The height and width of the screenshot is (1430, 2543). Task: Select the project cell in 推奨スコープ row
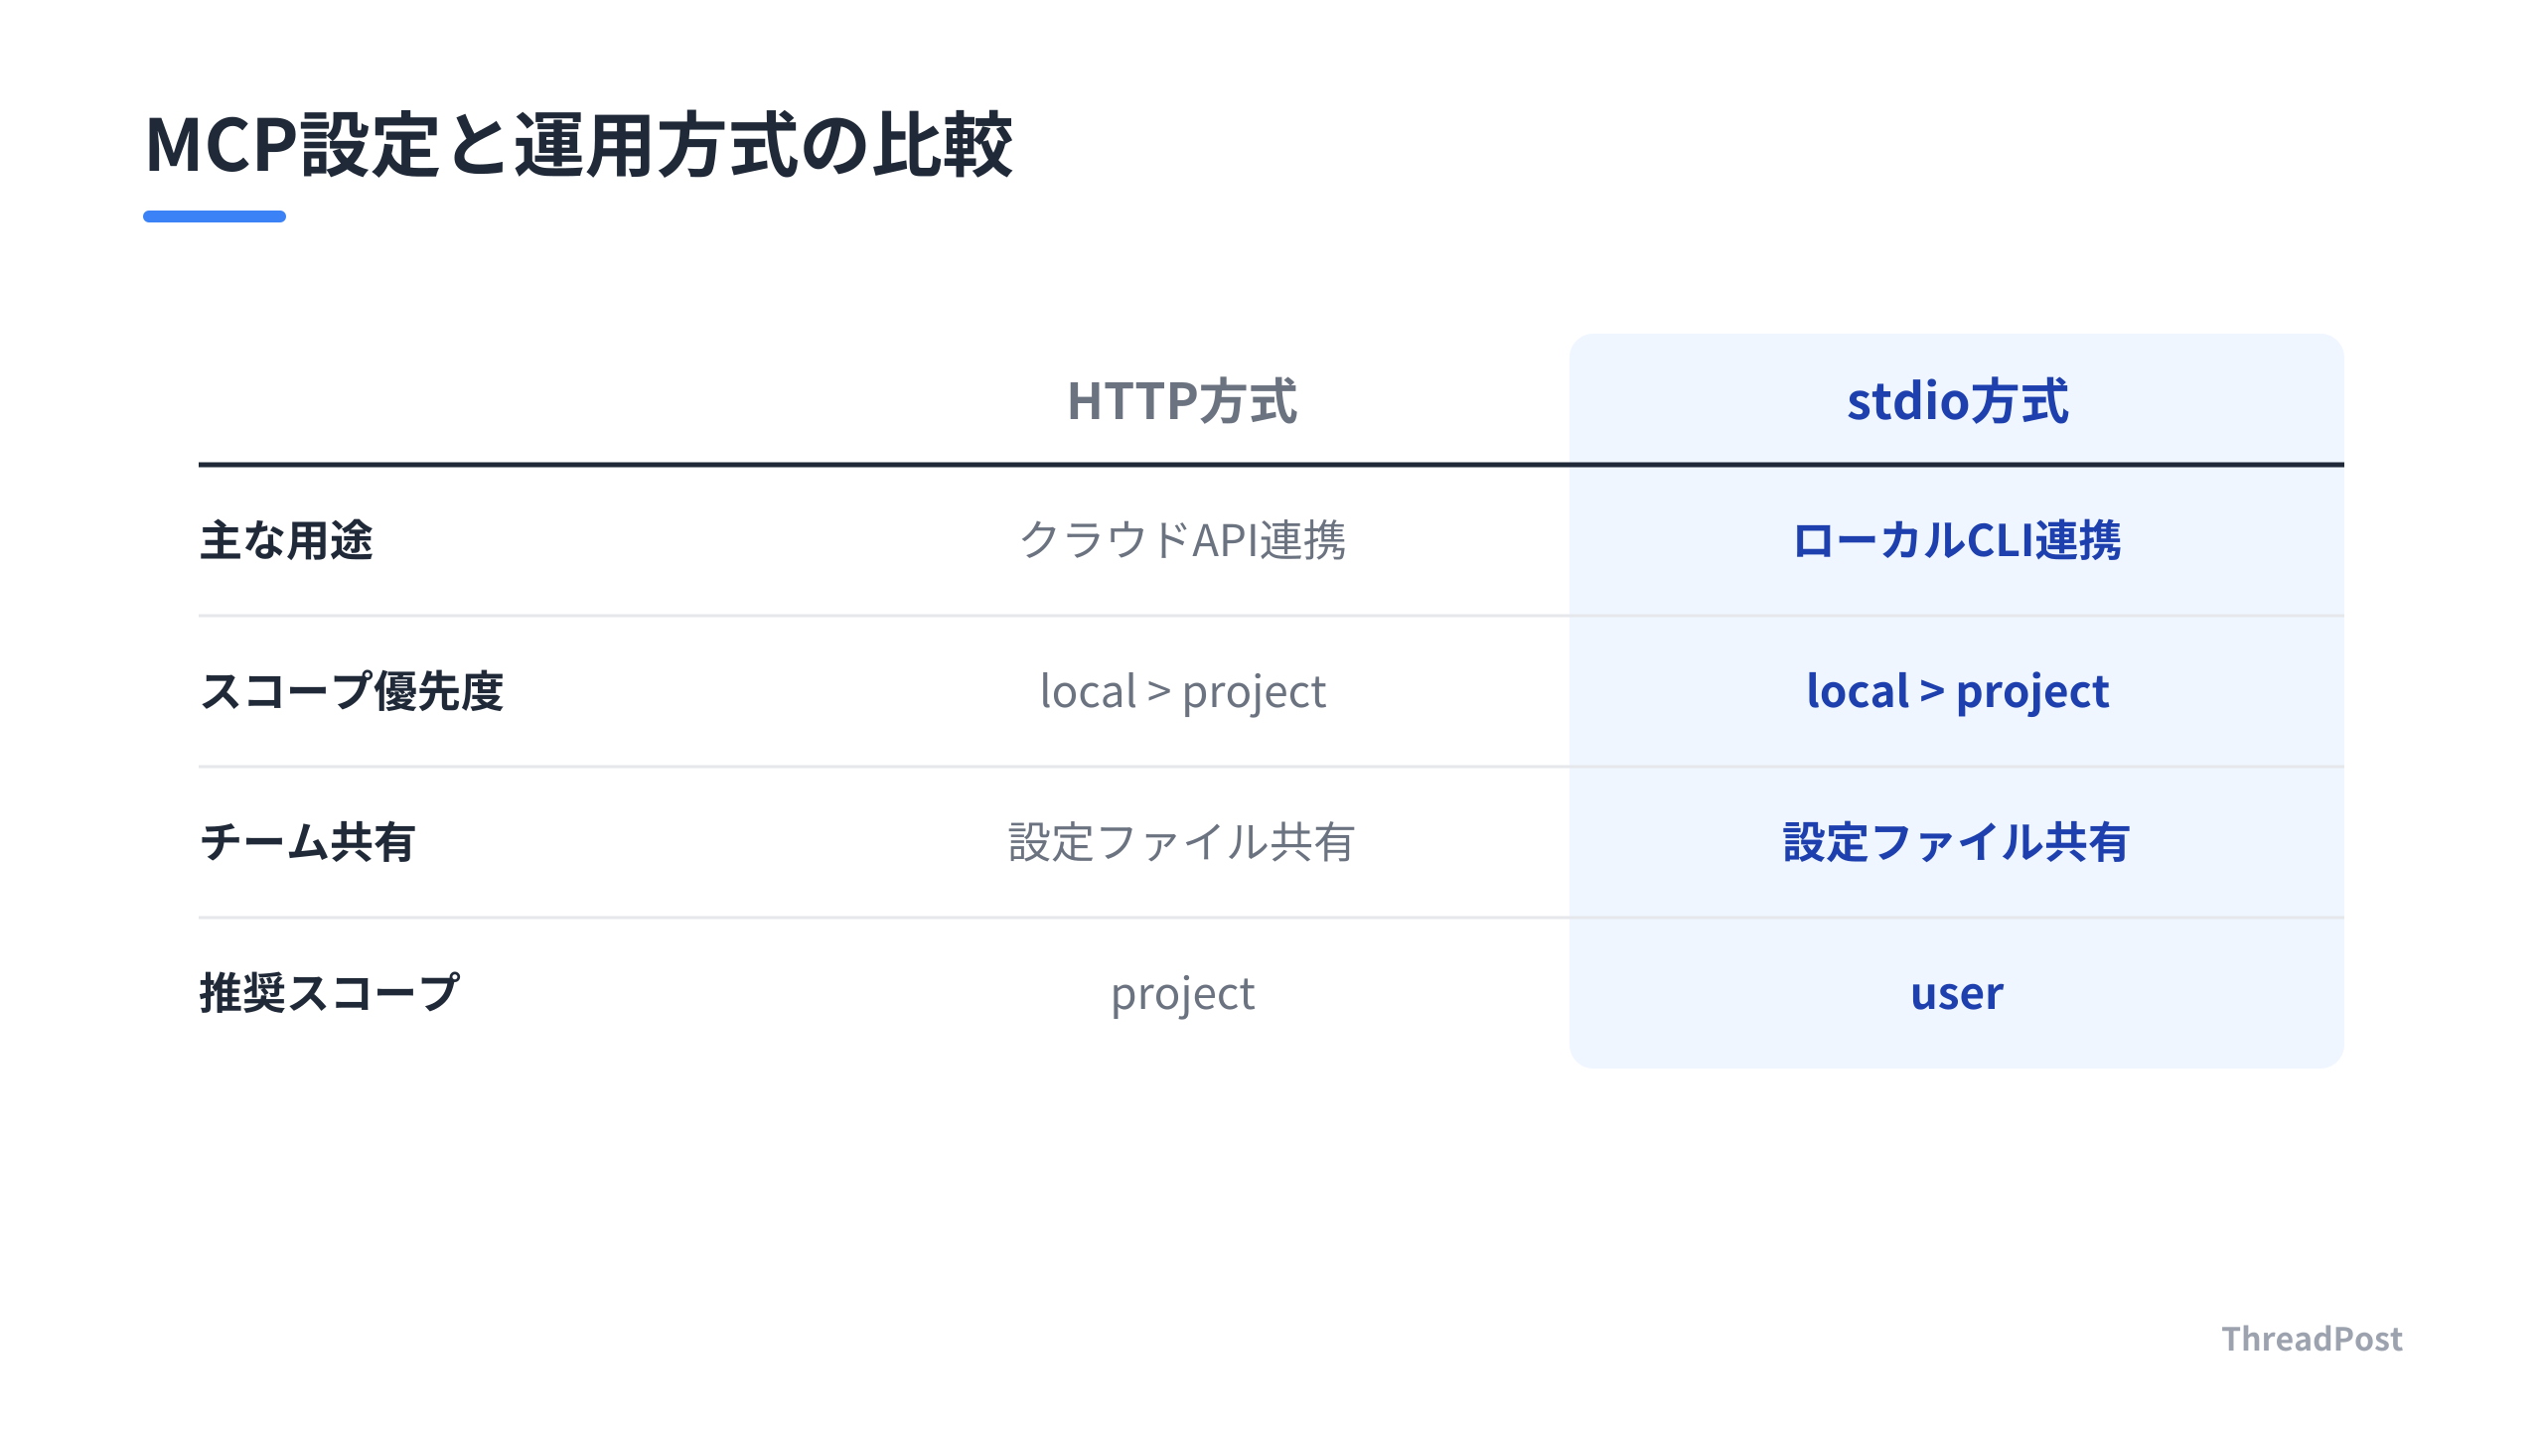(x=1182, y=995)
